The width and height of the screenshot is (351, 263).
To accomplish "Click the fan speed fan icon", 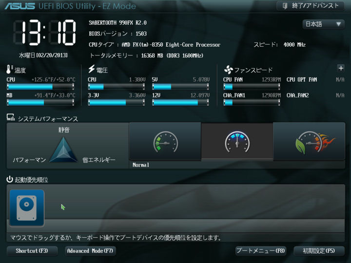I will (228, 70).
